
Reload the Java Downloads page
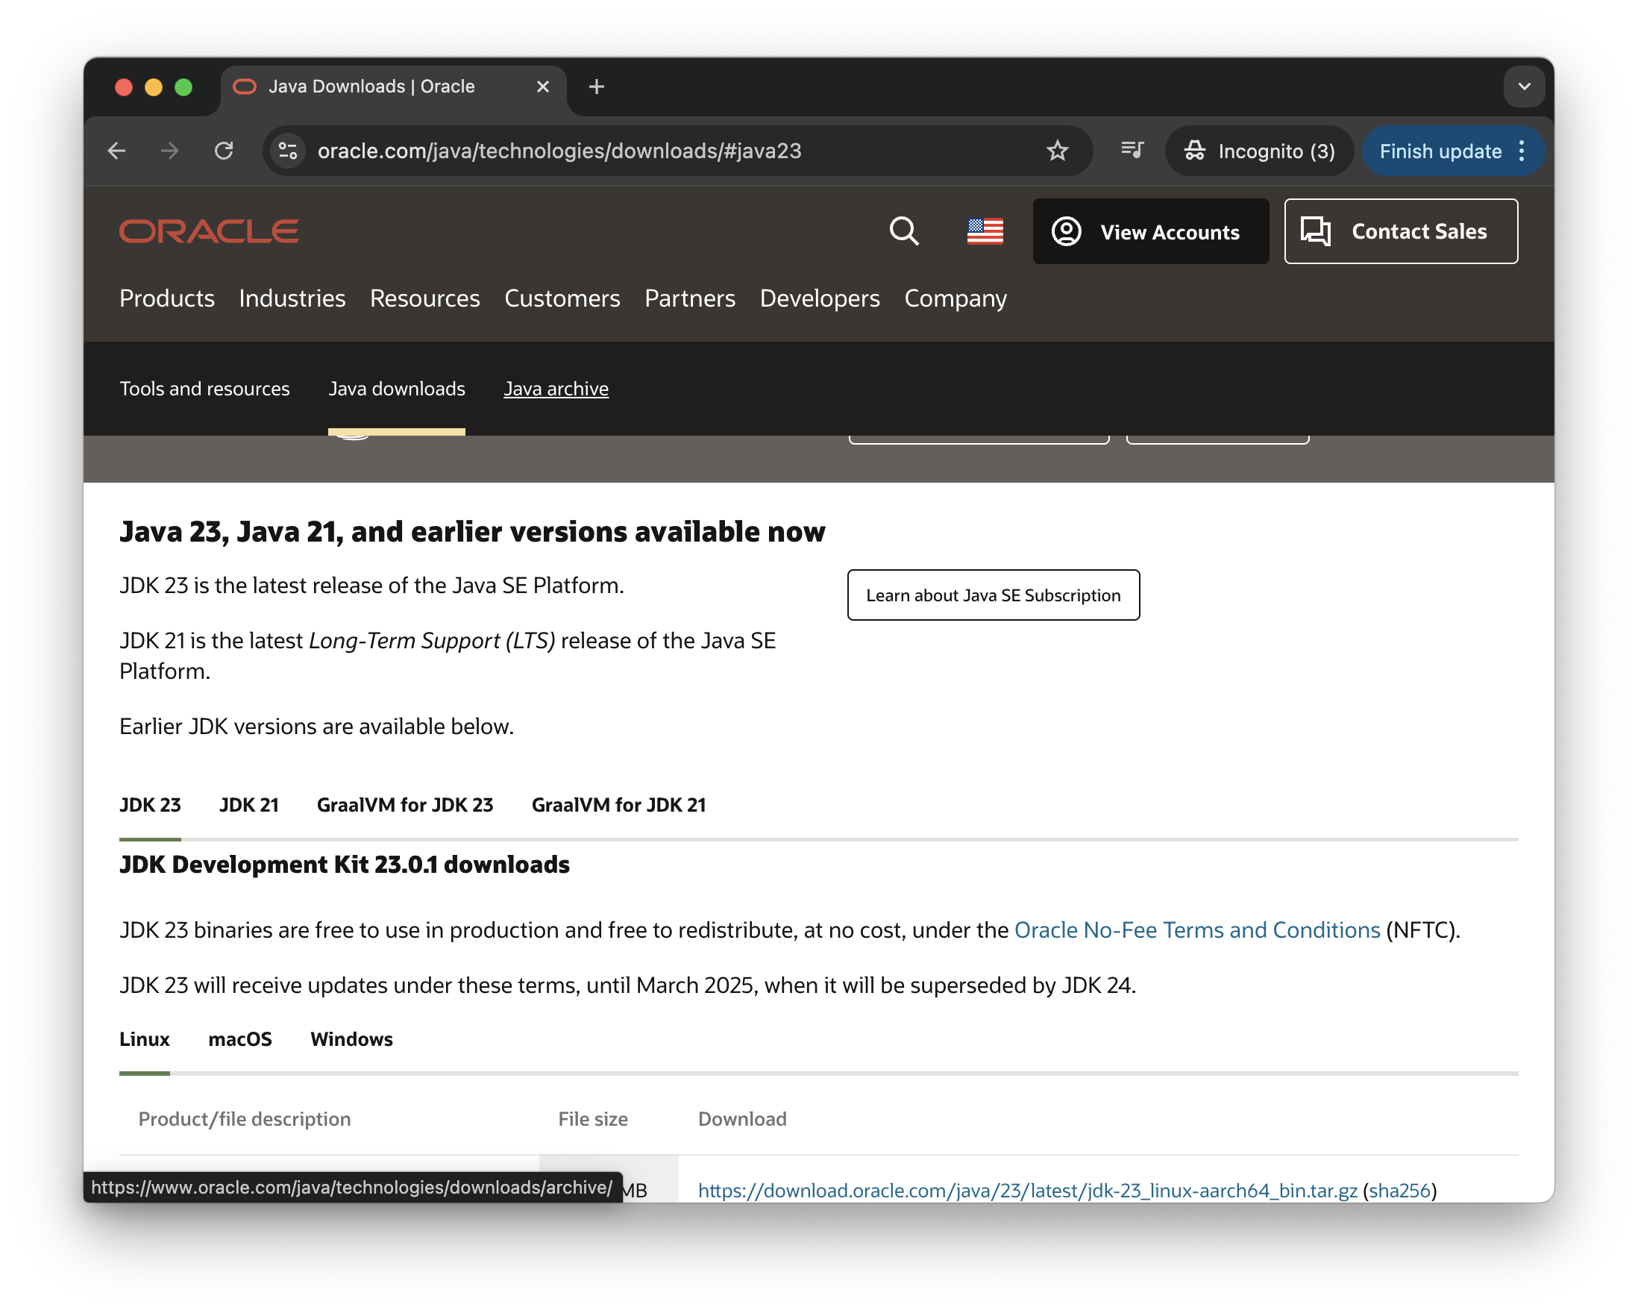click(223, 151)
